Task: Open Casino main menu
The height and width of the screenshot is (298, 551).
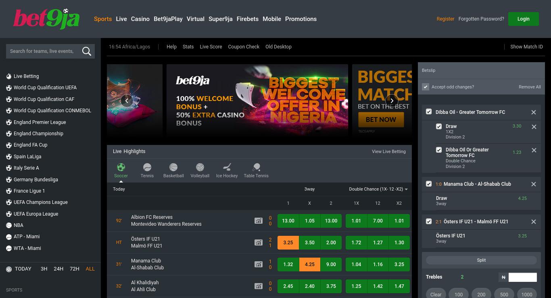Action: click(x=140, y=19)
